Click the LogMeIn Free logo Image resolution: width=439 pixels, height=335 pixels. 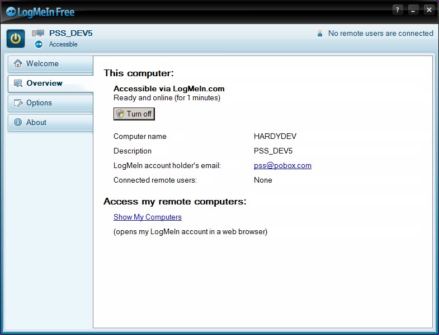(40, 12)
